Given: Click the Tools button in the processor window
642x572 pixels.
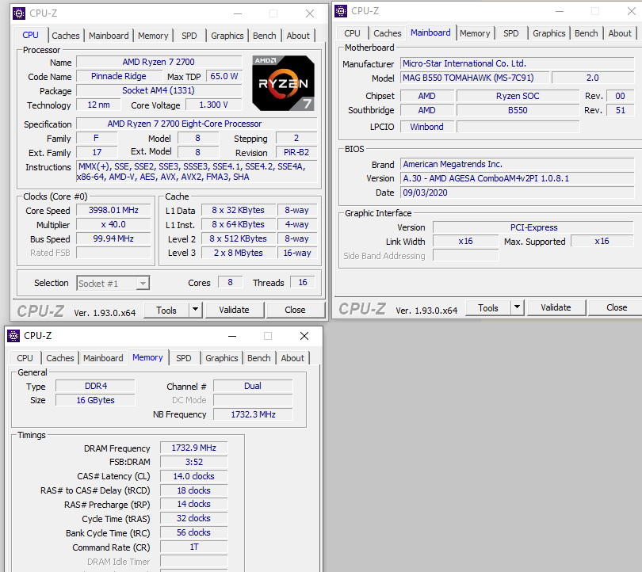Looking at the screenshot, I should (x=166, y=310).
